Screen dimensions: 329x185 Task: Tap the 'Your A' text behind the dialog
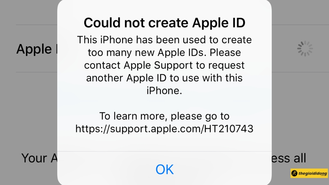39,158
